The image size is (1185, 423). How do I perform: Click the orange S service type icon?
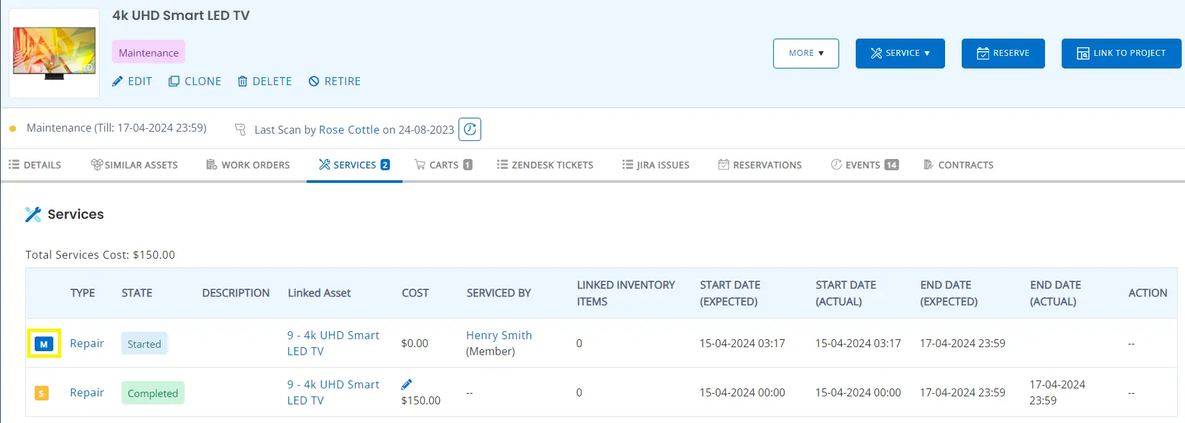(x=41, y=393)
